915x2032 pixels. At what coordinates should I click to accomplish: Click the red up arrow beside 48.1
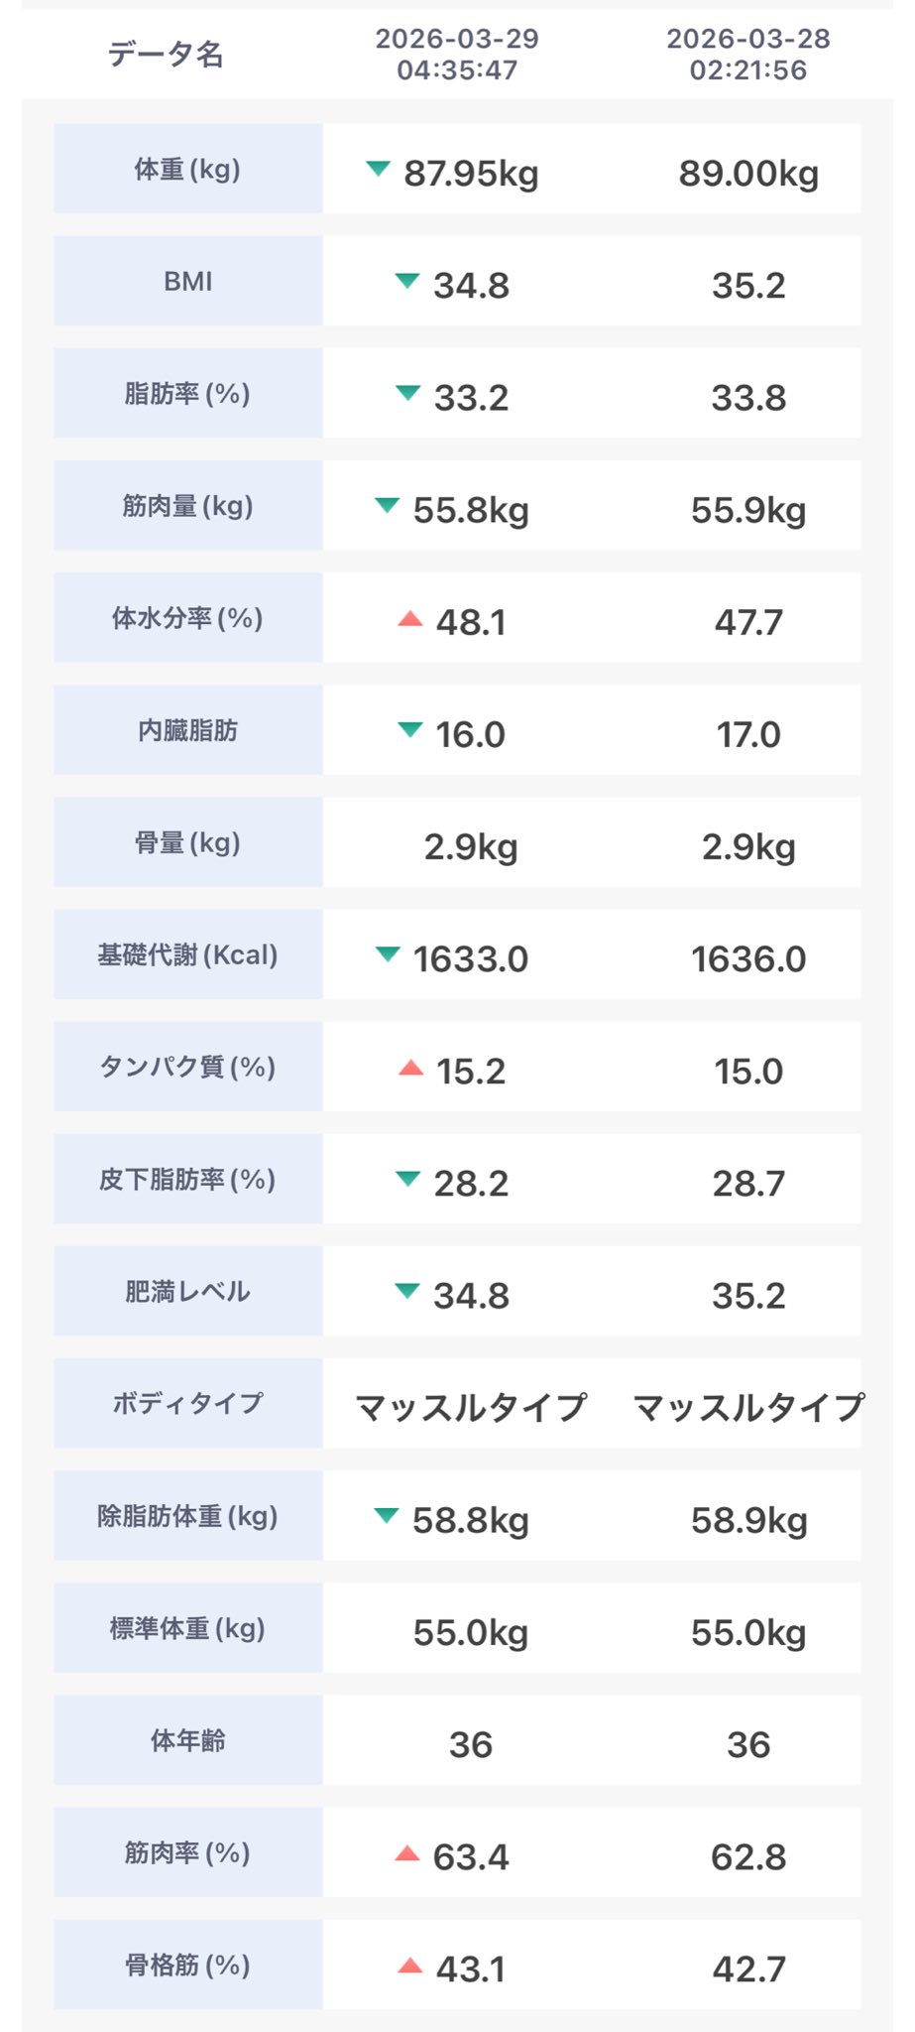click(409, 619)
